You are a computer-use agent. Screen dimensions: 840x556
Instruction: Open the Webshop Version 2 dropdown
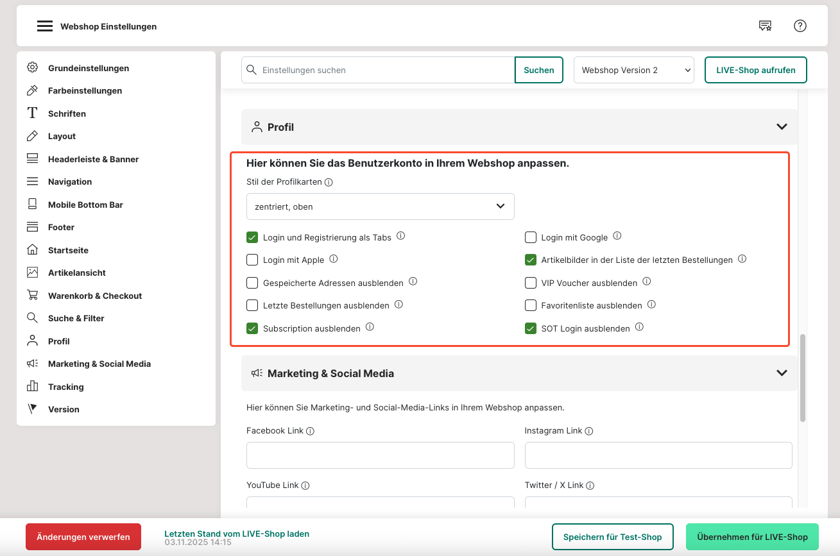point(633,70)
